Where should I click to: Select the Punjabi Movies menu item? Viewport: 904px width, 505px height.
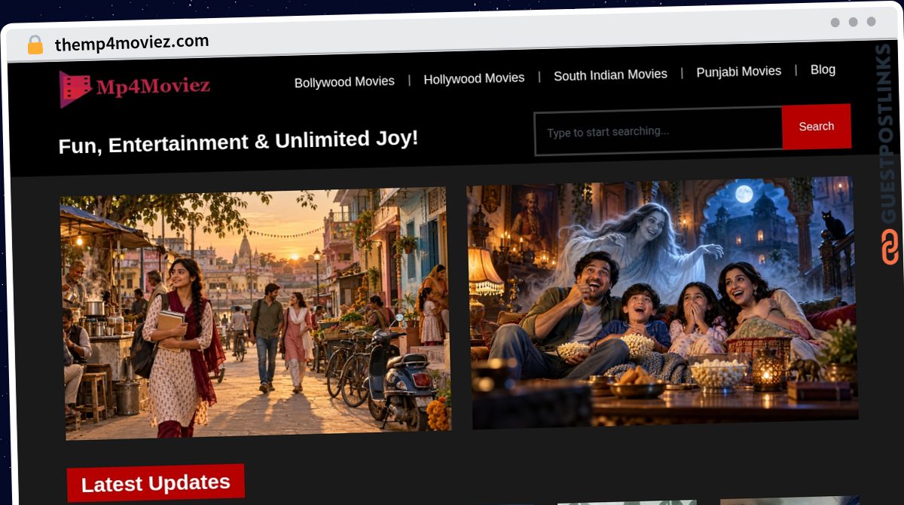[738, 72]
